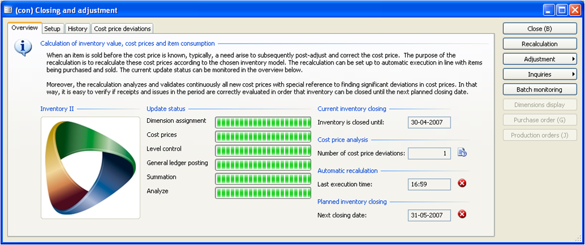Open the History tab
Screen dimensions: 585x245
(77, 28)
